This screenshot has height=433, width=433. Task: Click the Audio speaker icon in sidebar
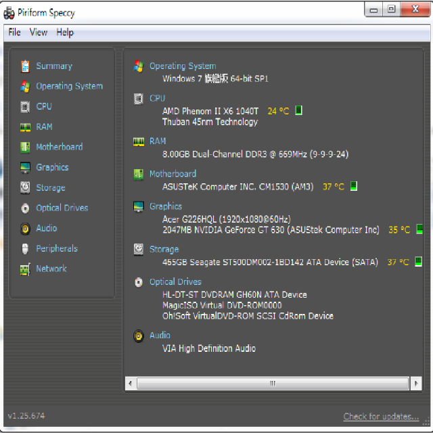coord(25,229)
